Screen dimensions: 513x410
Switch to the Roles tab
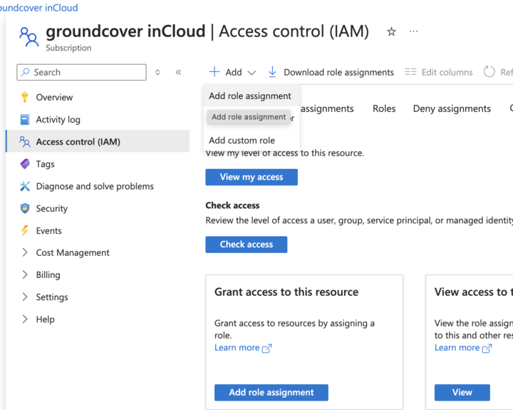pos(384,109)
